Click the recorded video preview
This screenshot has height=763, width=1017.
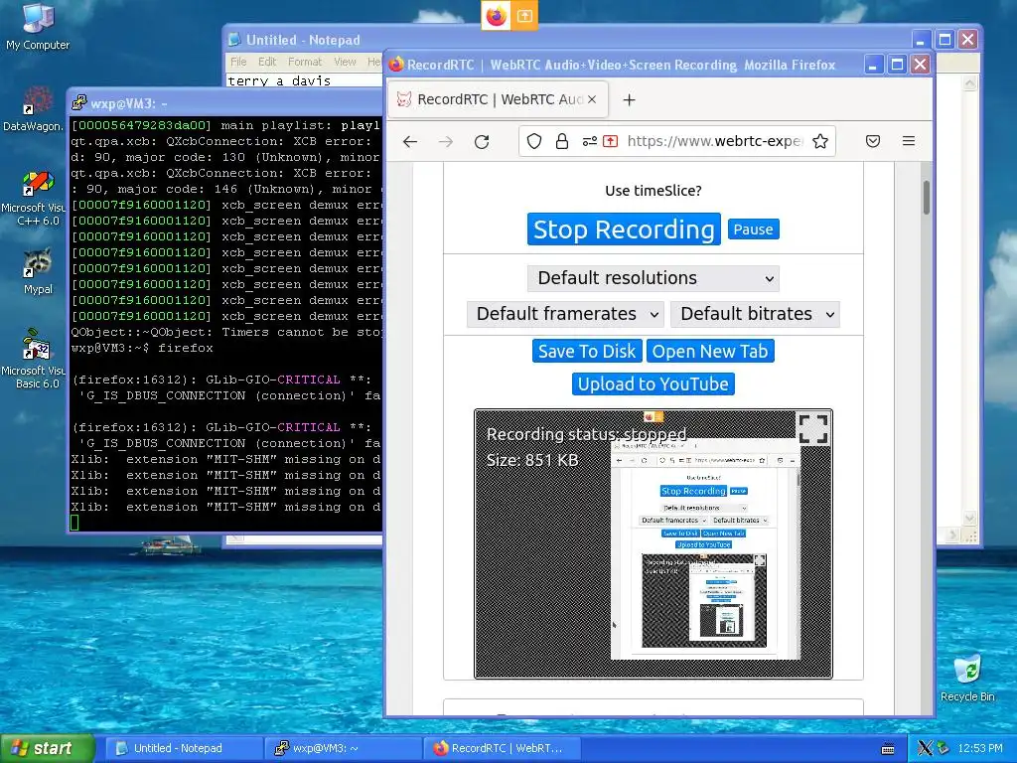point(654,543)
